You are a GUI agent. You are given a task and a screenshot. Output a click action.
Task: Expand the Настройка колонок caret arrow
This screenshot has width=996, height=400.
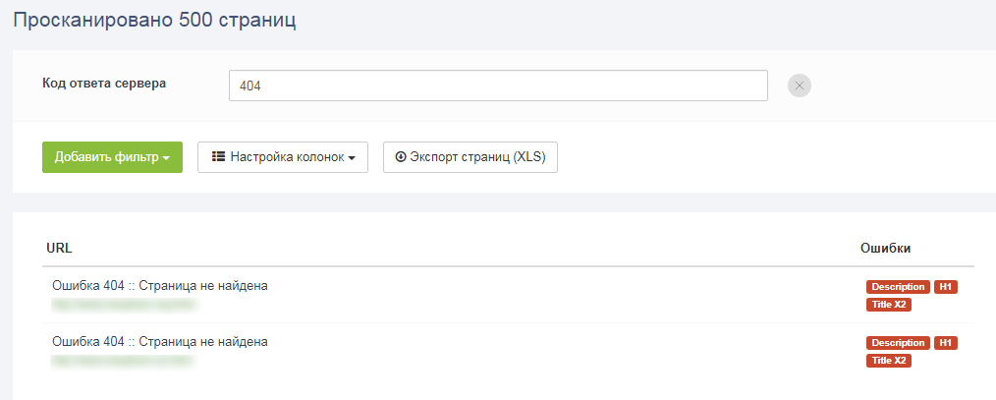tap(352, 157)
